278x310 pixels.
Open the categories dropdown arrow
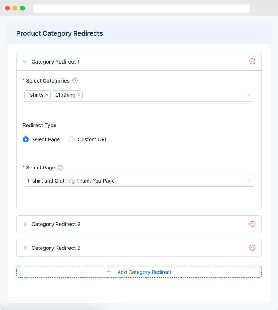pyautogui.click(x=249, y=95)
